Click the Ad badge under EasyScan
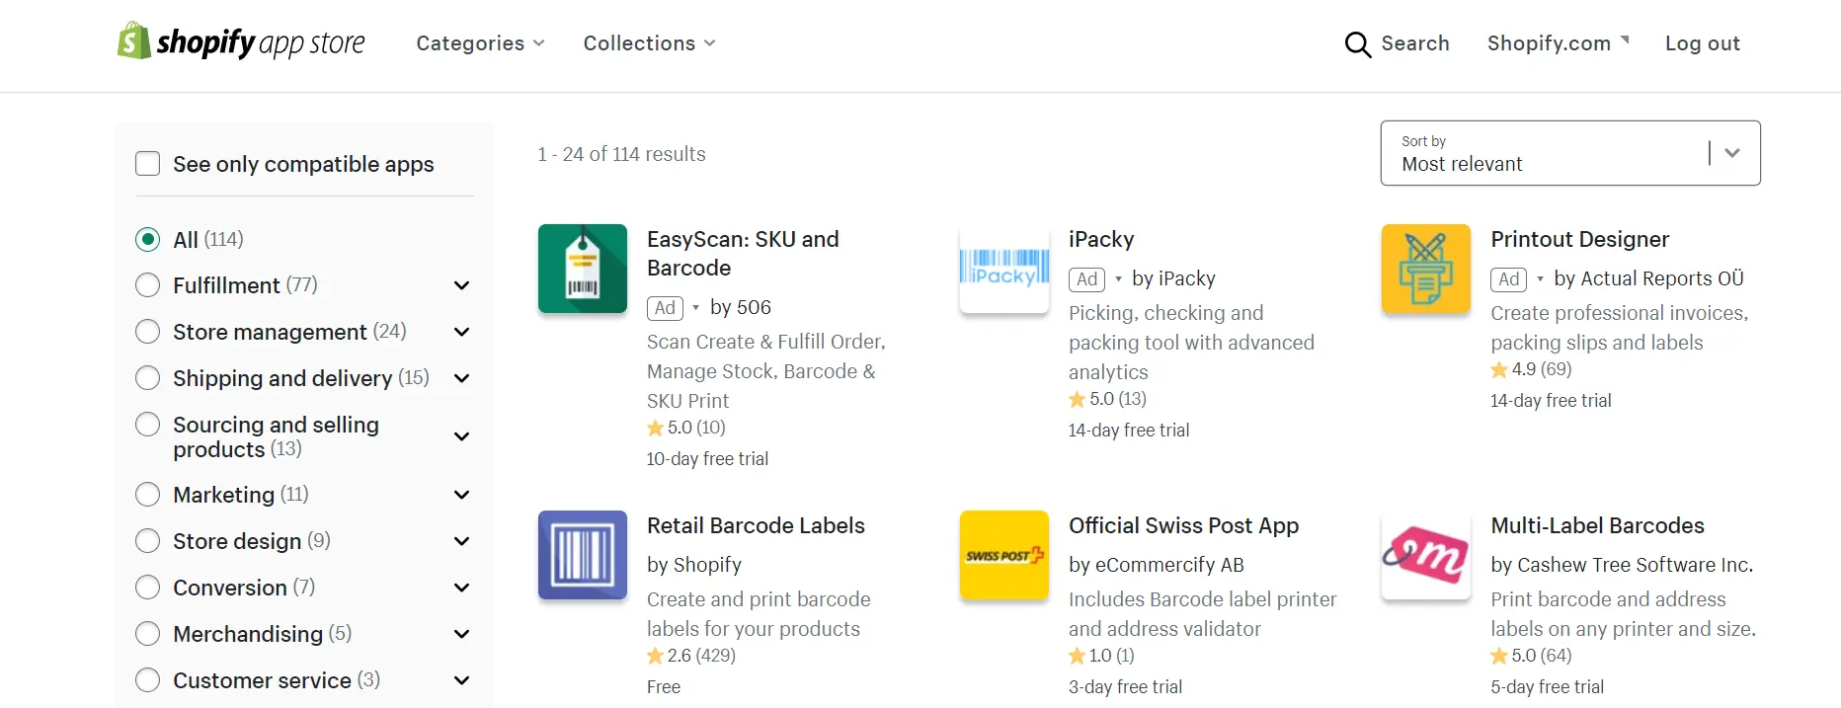Screen dimensions: 1841x708 click(x=666, y=308)
